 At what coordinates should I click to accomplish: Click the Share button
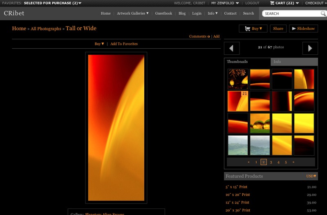(278, 29)
